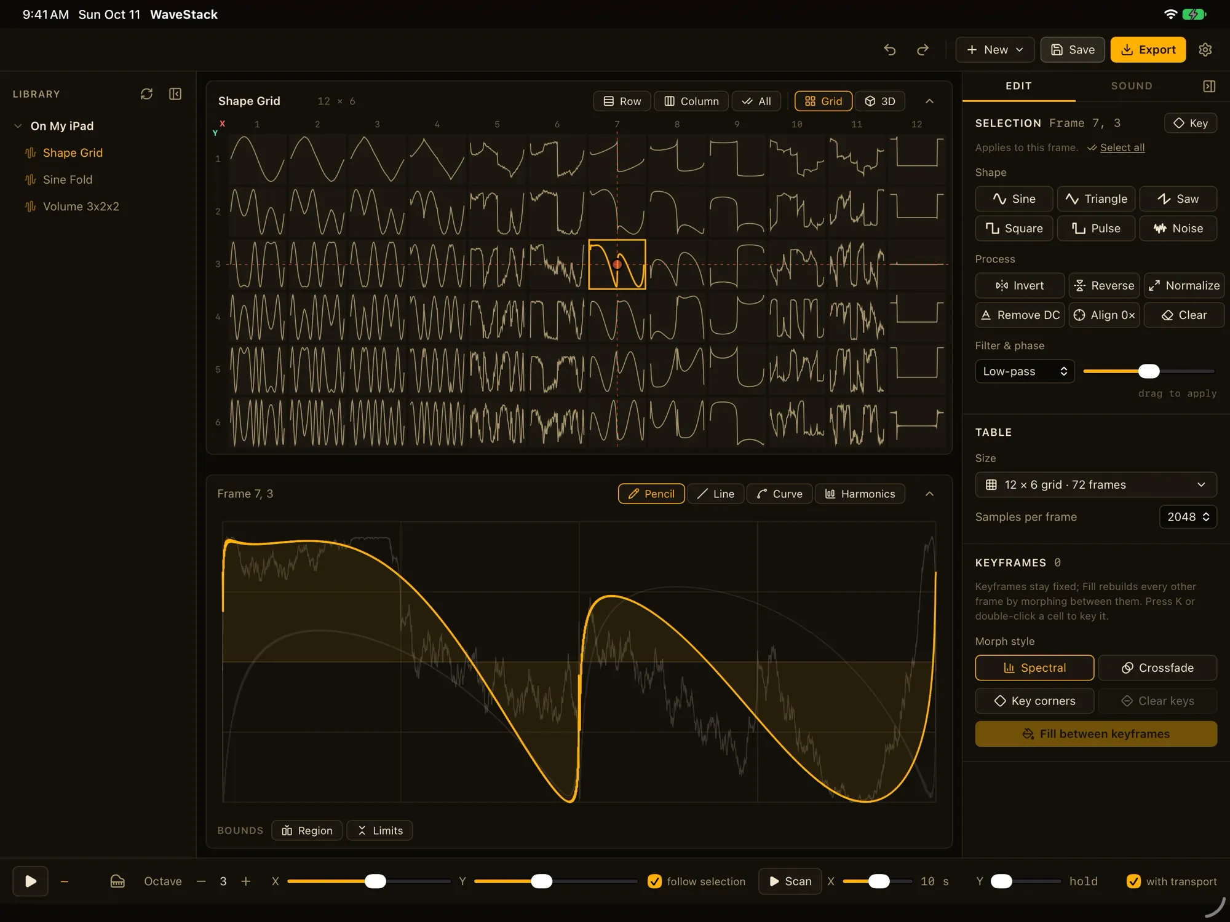Select Grid view mode

[823, 101]
